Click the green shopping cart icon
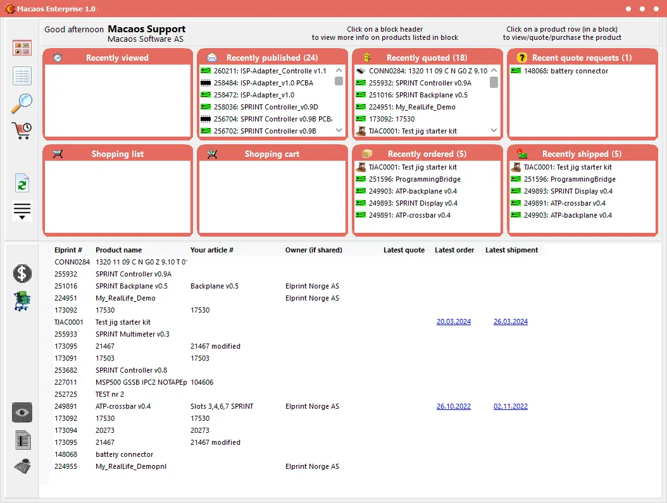This screenshot has height=503, width=667. 22,301
